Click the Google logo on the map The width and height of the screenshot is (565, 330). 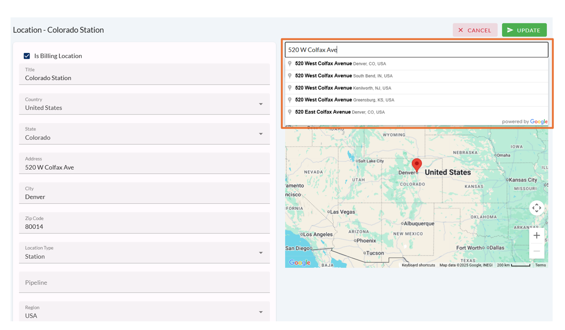pos(299,263)
